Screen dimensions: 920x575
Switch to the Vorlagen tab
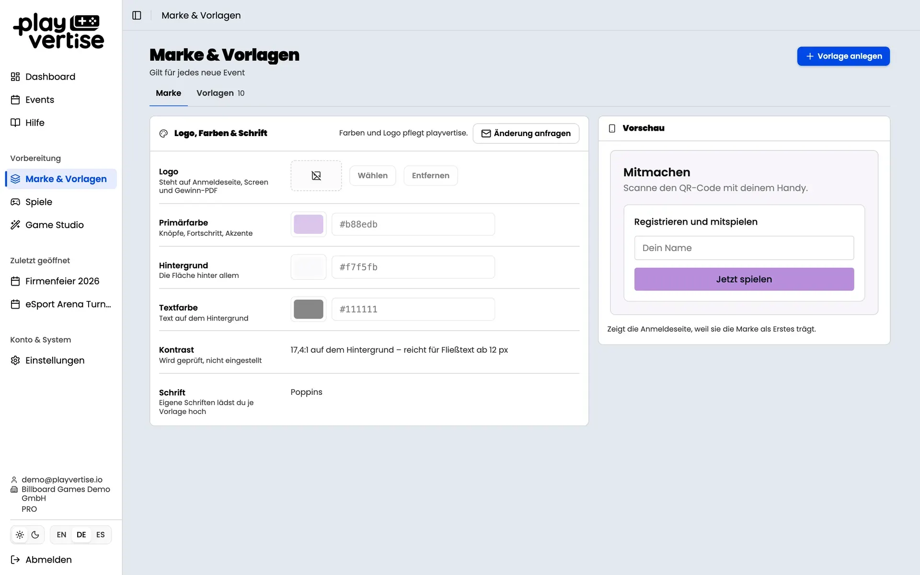[220, 93]
